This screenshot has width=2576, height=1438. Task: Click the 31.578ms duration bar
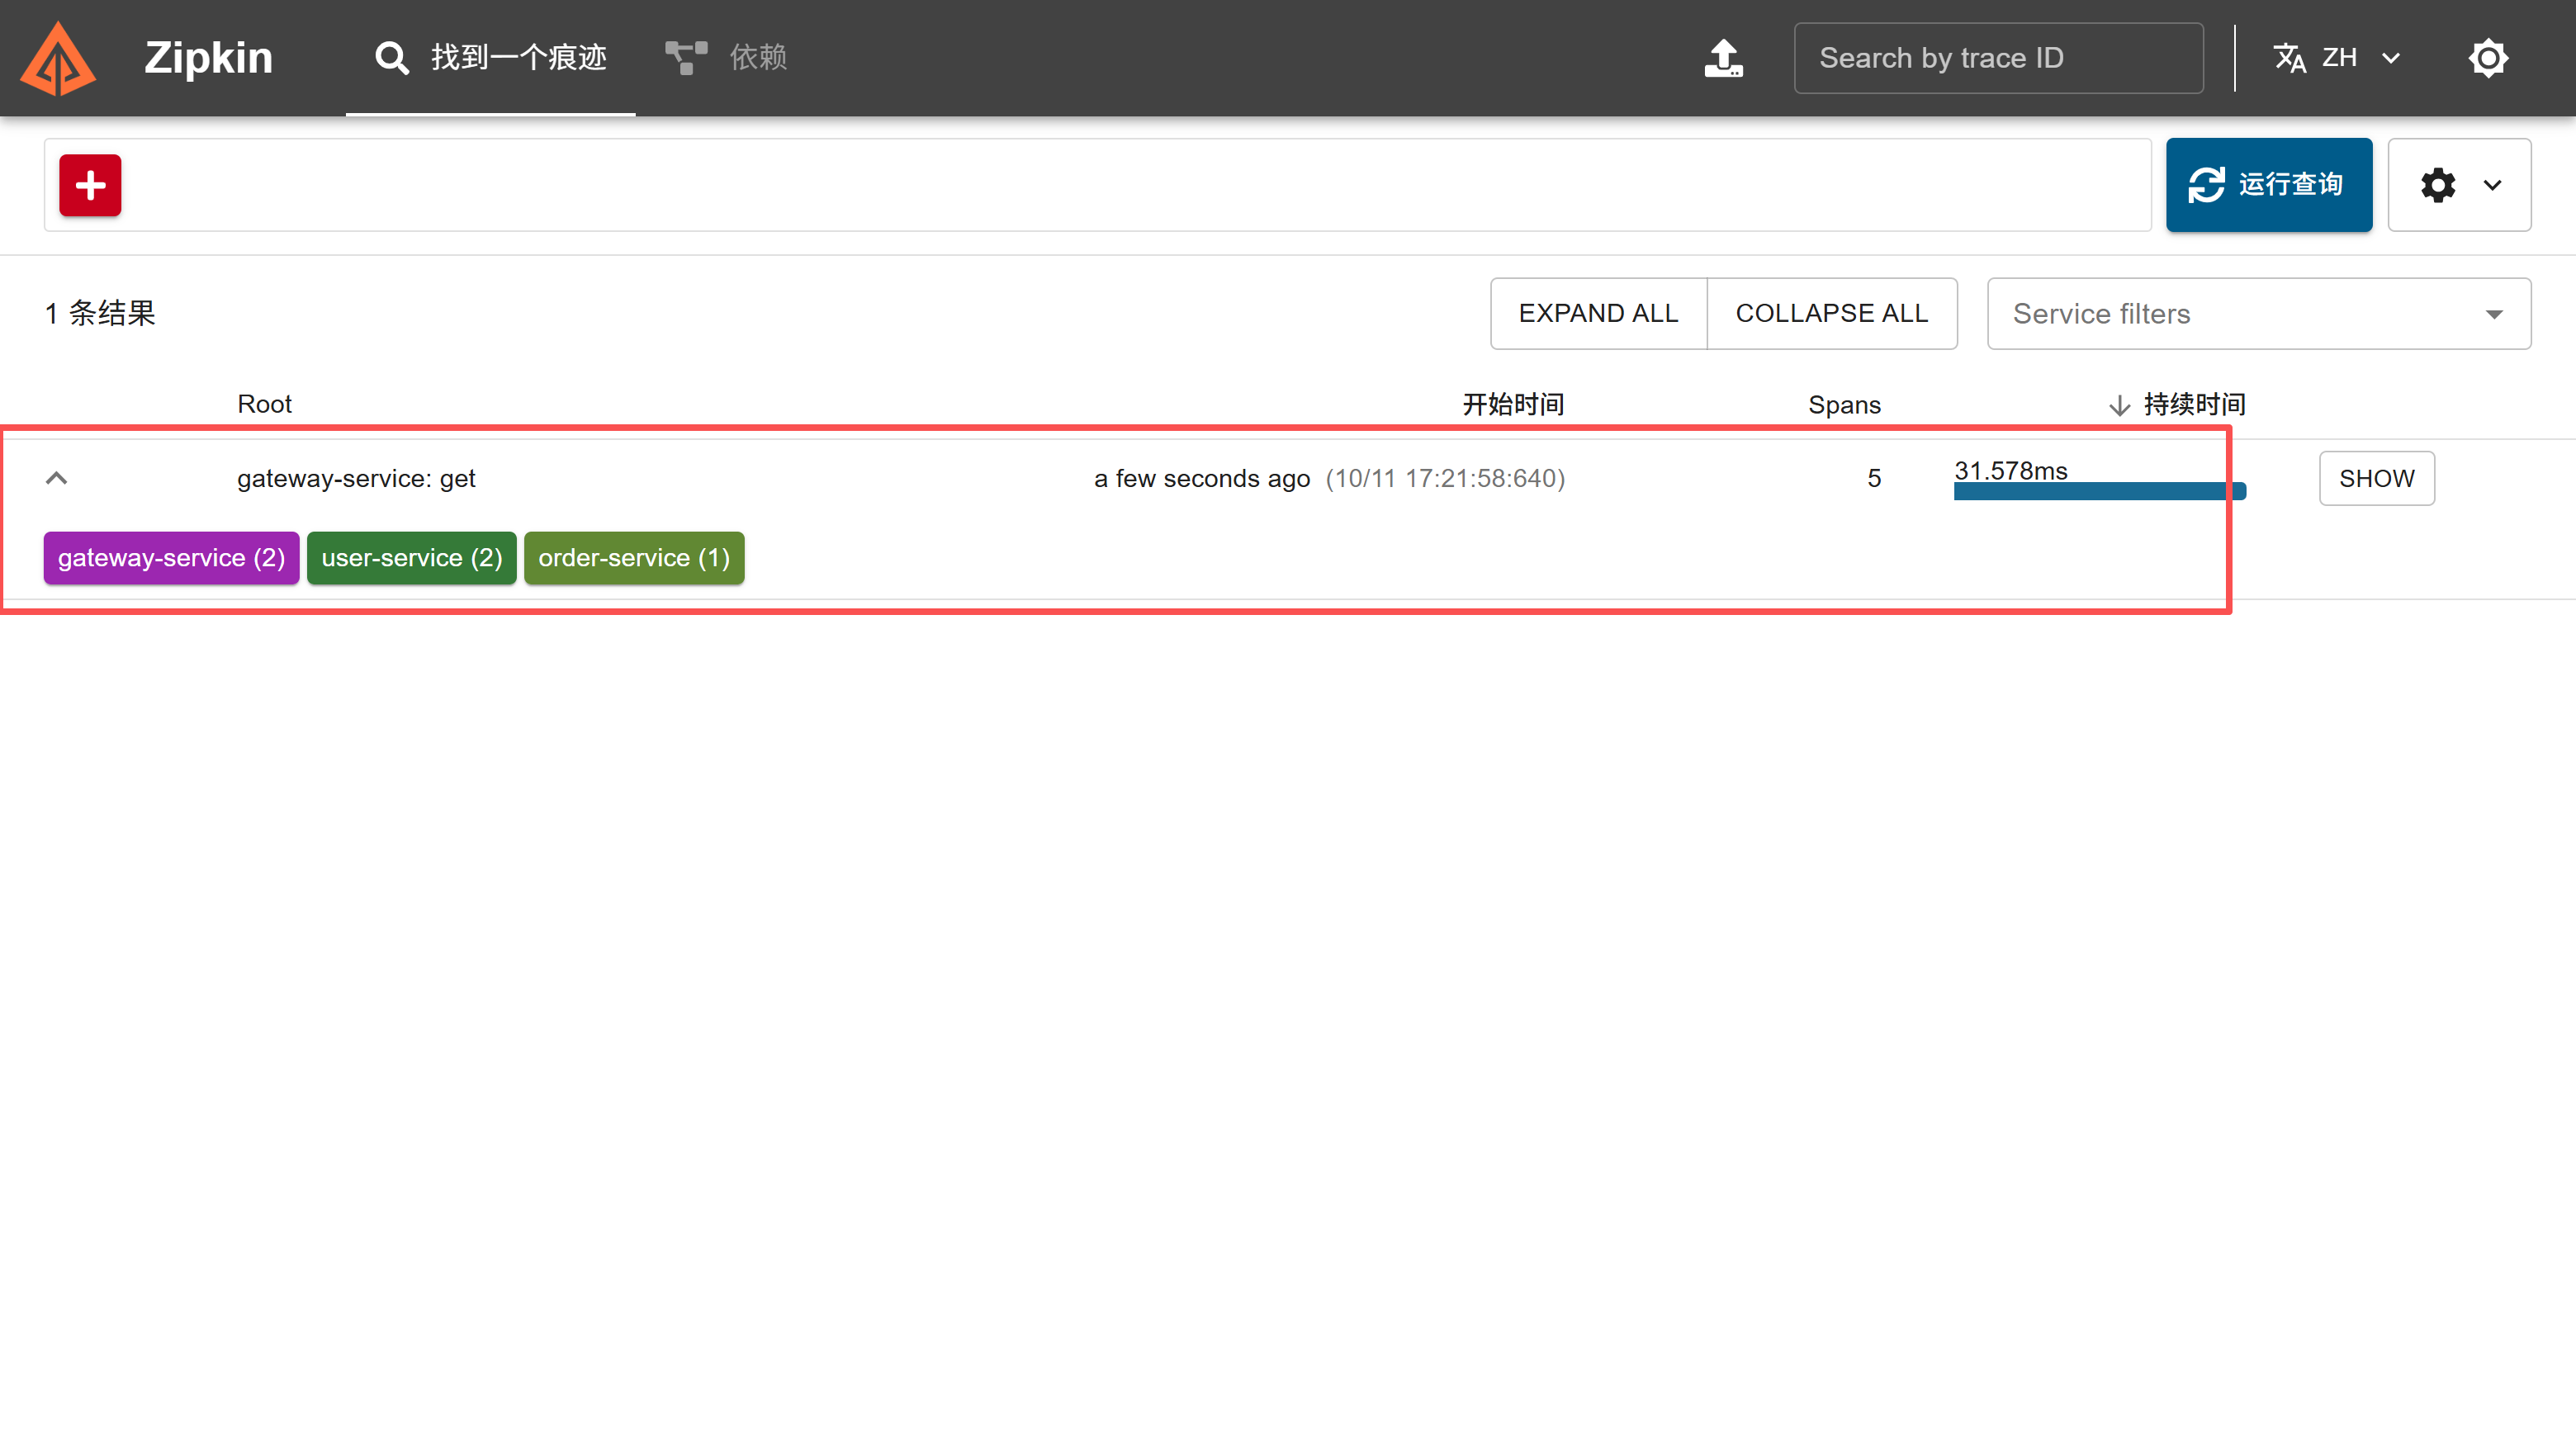coord(2100,490)
